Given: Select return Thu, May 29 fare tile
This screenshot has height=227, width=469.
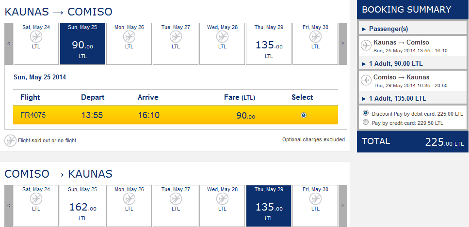Looking at the screenshot, I should 269,206.
